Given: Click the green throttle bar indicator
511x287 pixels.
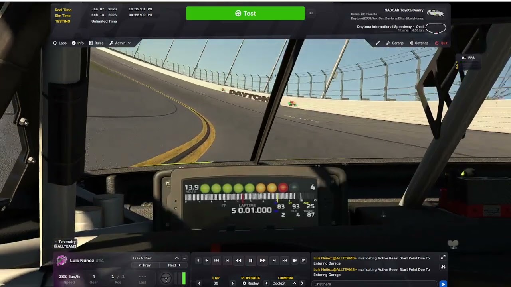Looking at the screenshot, I should coord(184,278).
